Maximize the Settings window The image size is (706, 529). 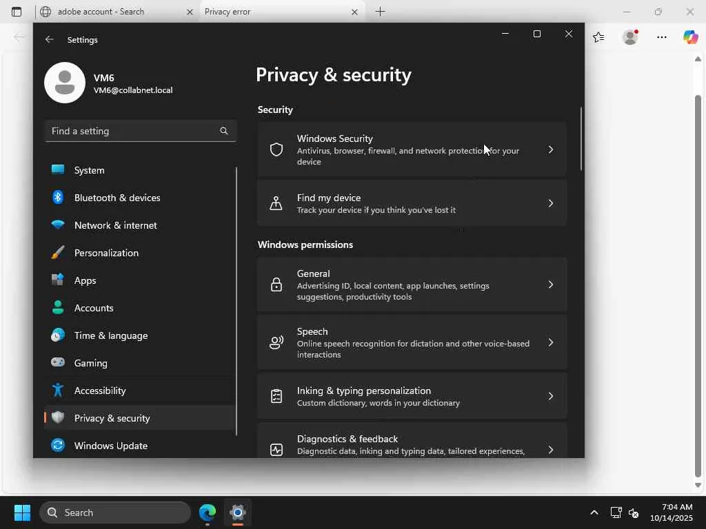pos(536,34)
